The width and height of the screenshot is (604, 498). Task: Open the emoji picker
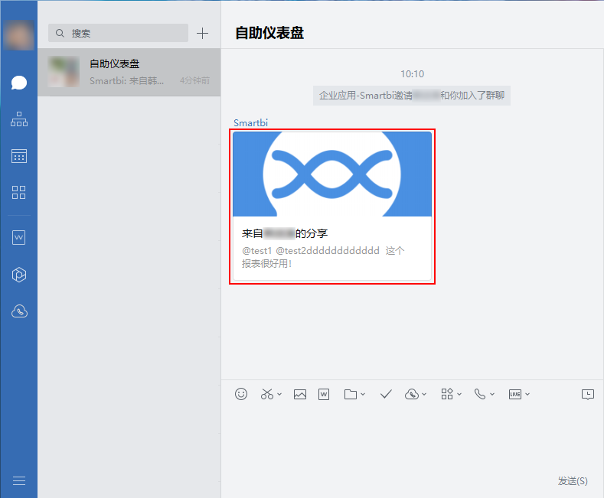click(241, 394)
